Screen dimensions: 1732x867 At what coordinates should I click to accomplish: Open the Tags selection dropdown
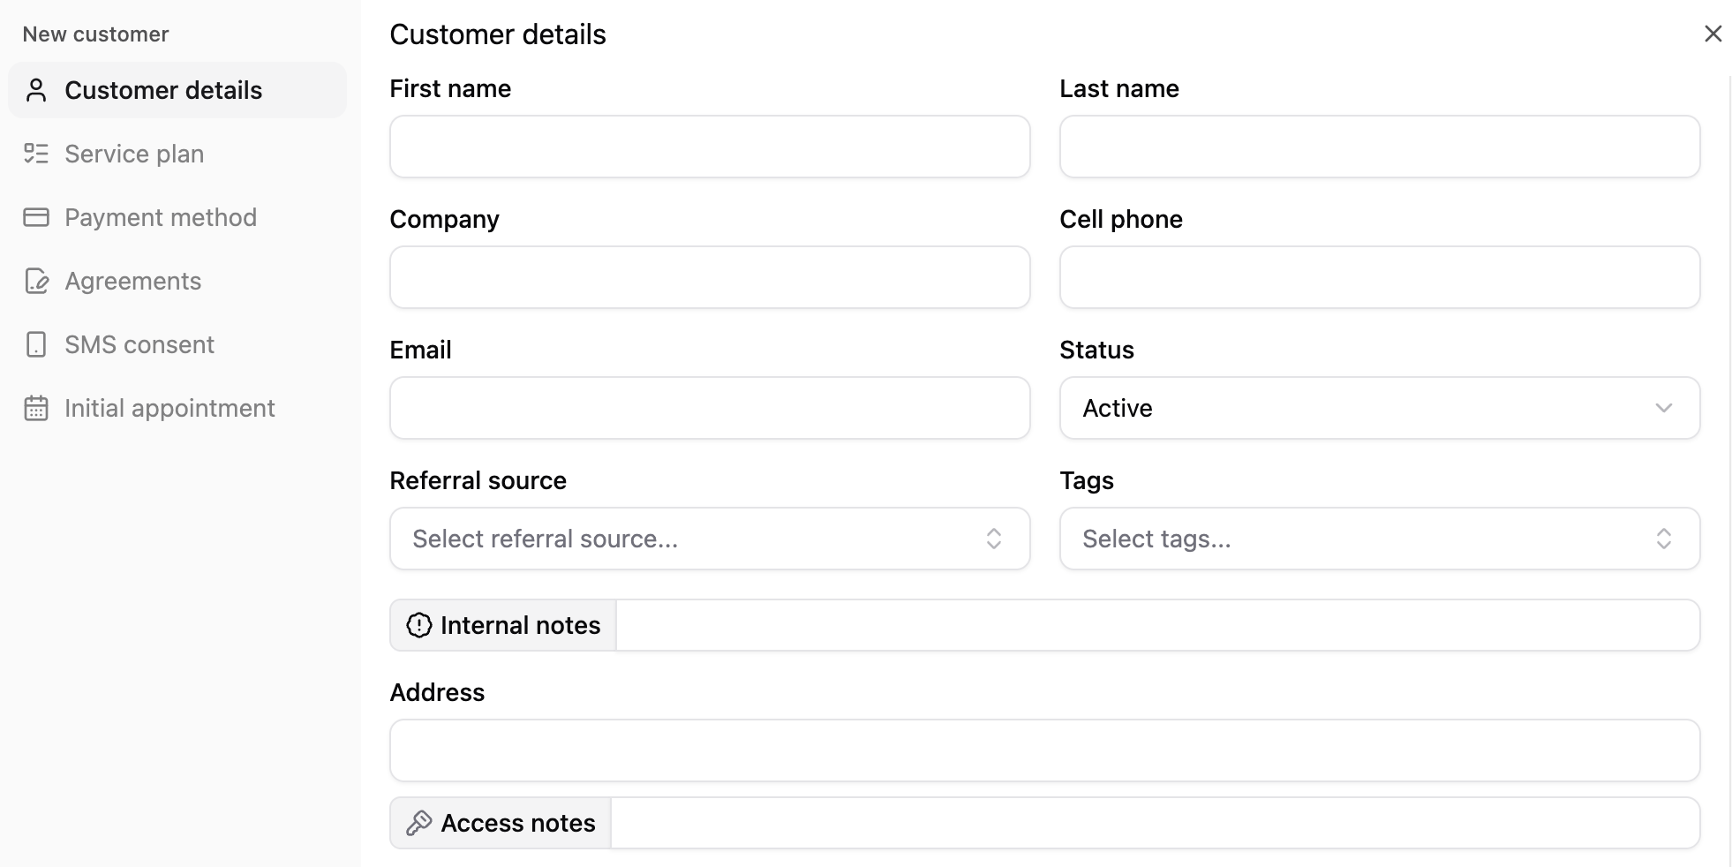[x=1379, y=539]
